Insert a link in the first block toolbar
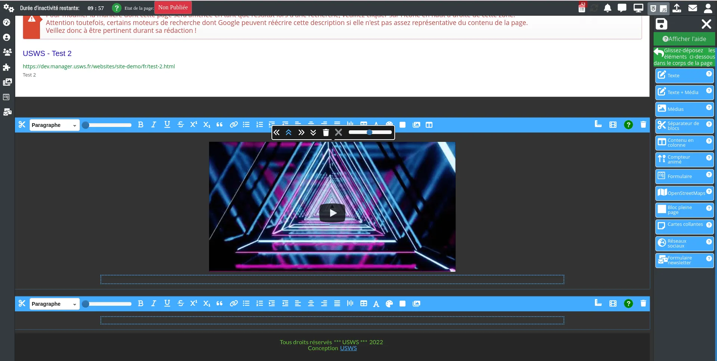This screenshot has width=717, height=361. (234, 125)
